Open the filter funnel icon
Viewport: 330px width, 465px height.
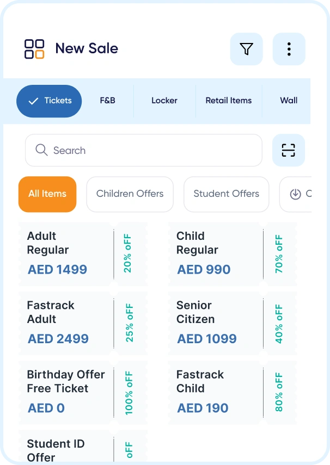[246, 49]
